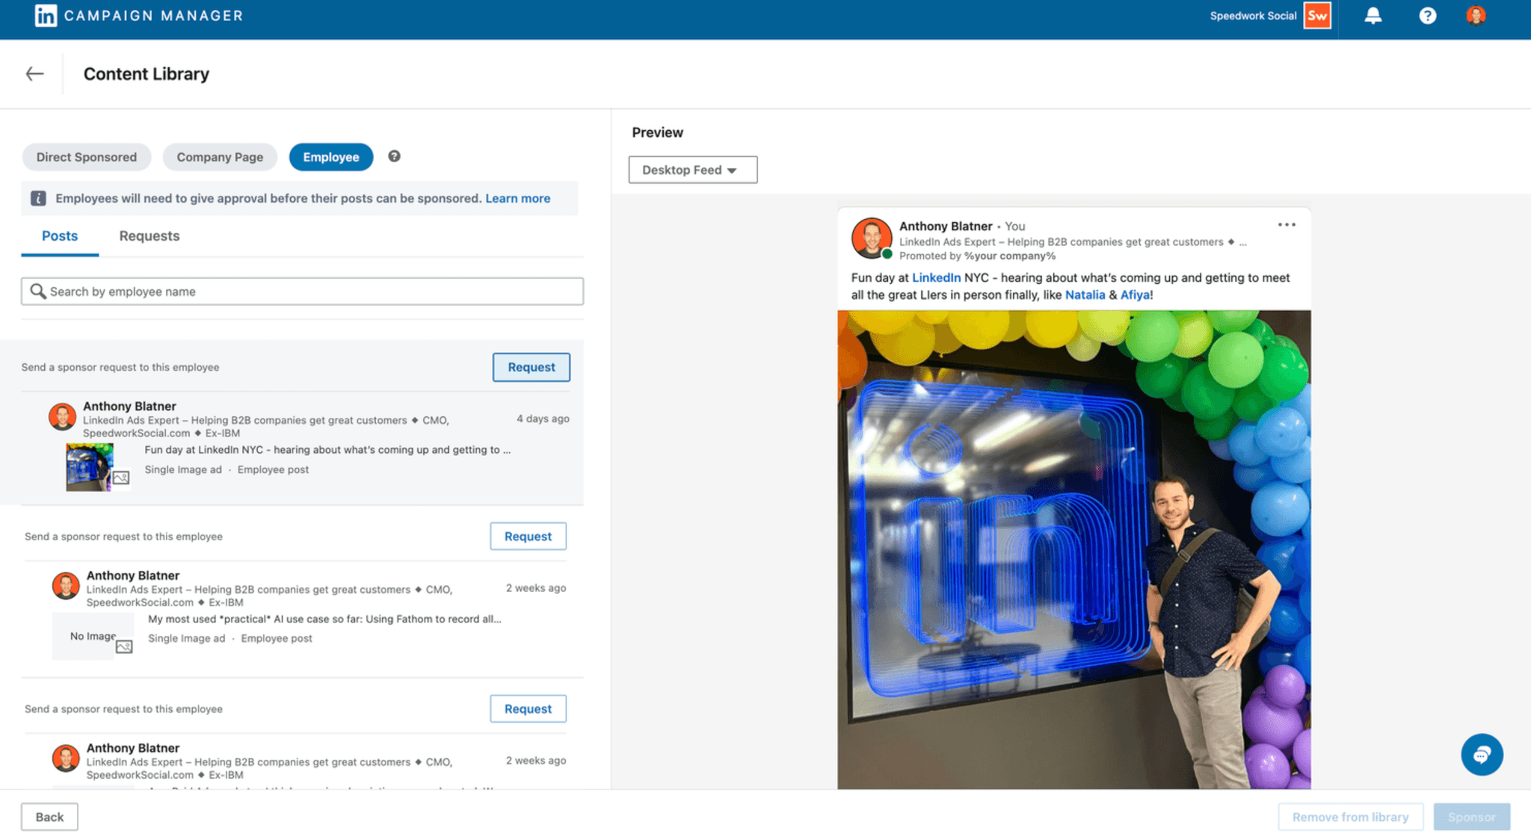Open the Speedwork Social account switcher
The height and width of the screenshot is (840, 1531).
(1270, 16)
